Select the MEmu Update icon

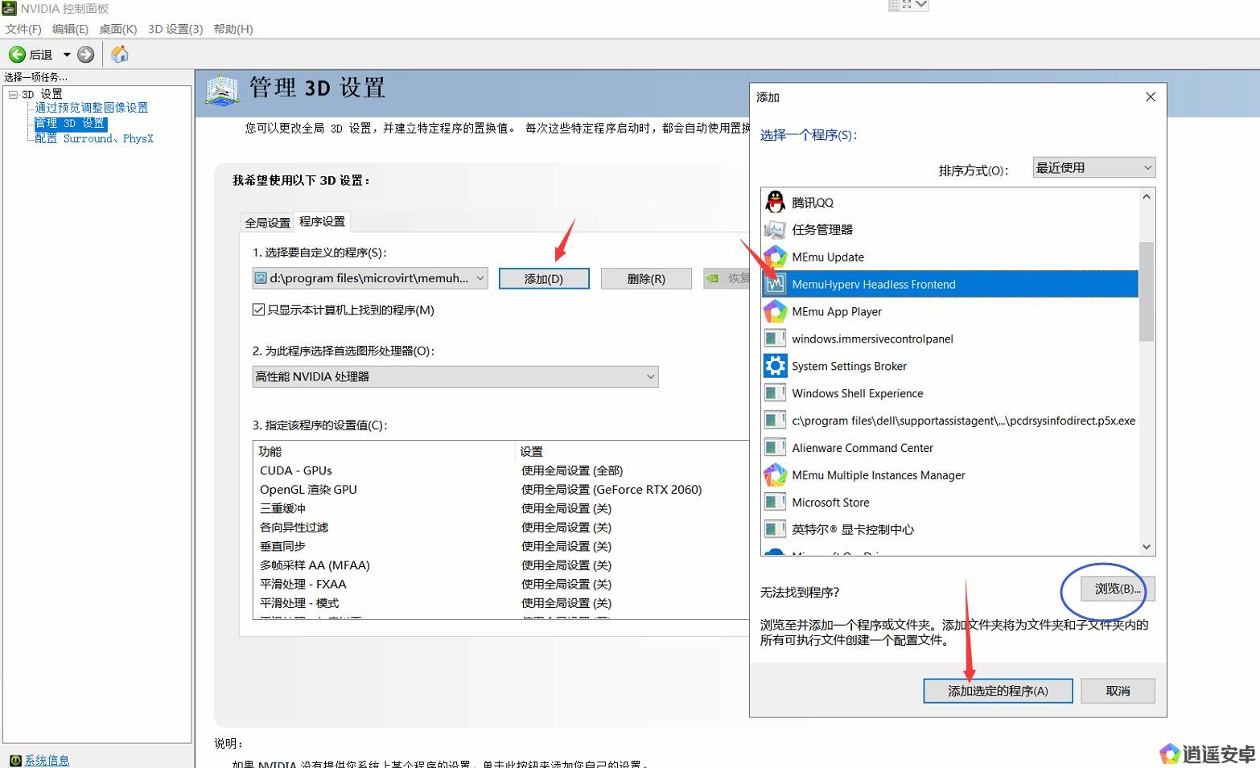click(775, 257)
